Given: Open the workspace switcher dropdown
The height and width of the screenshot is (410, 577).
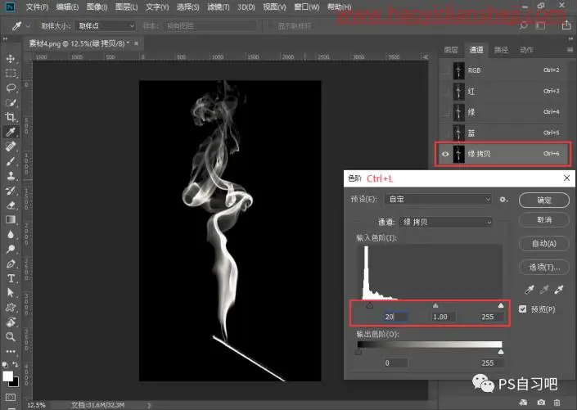Looking at the screenshot, I should (540, 25).
